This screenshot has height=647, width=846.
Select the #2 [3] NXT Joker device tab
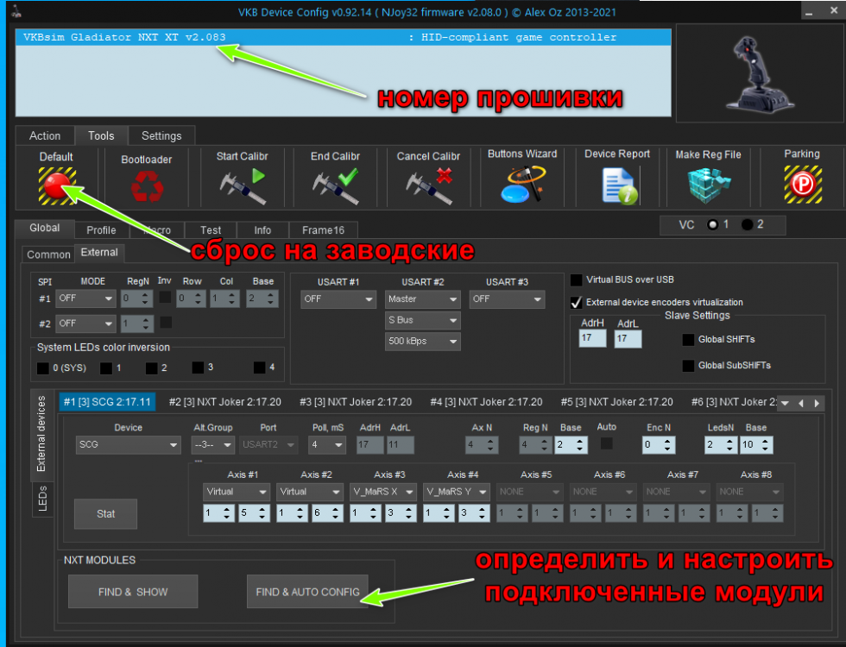pos(225,402)
